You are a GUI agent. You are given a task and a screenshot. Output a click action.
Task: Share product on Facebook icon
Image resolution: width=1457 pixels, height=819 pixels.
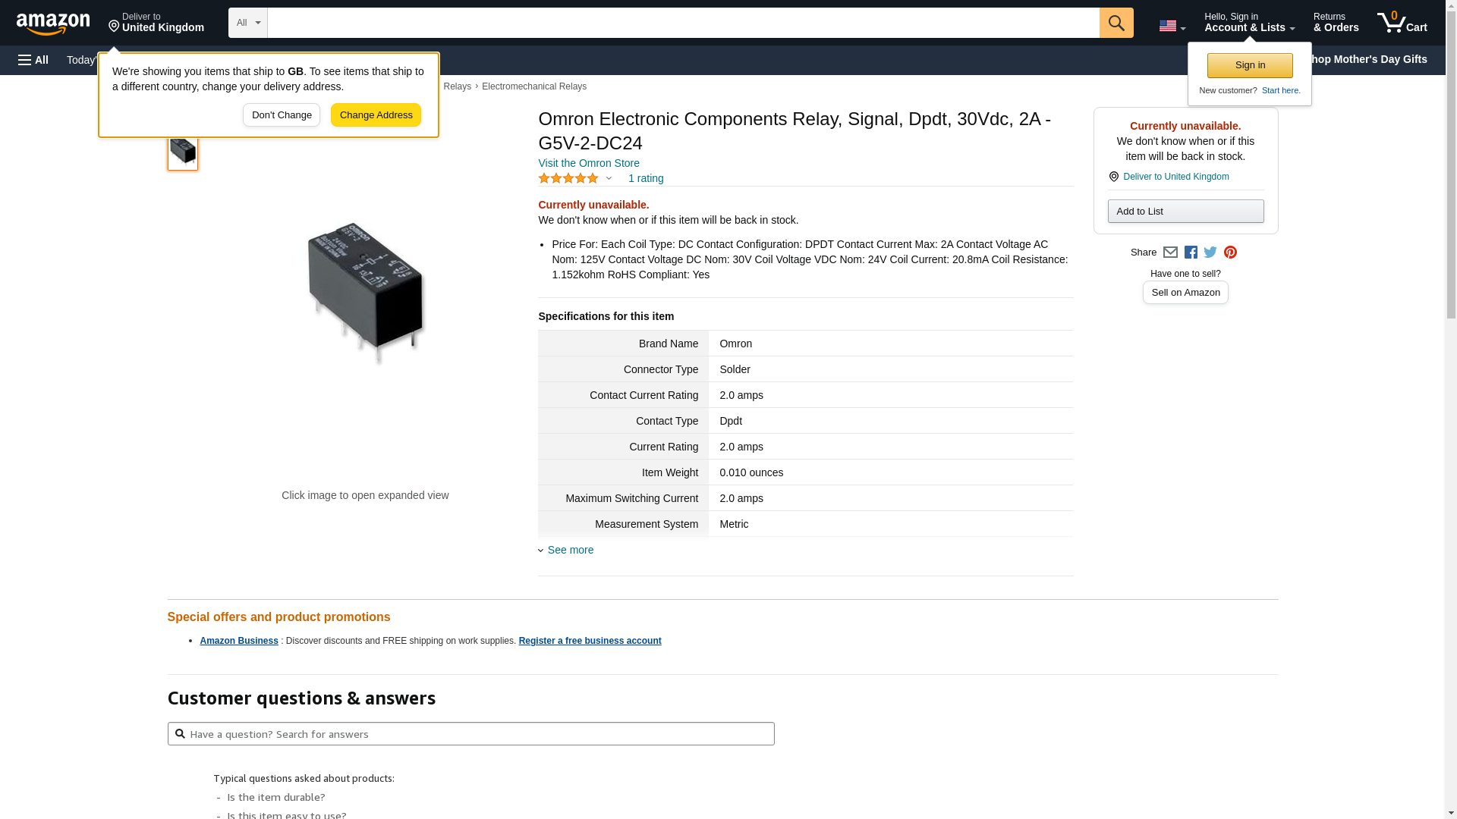1191,253
